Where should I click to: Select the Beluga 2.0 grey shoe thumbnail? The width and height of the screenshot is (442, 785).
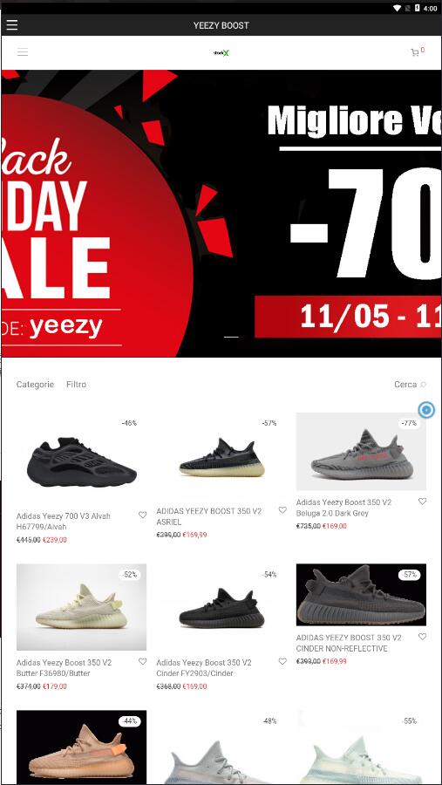tap(361, 452)
